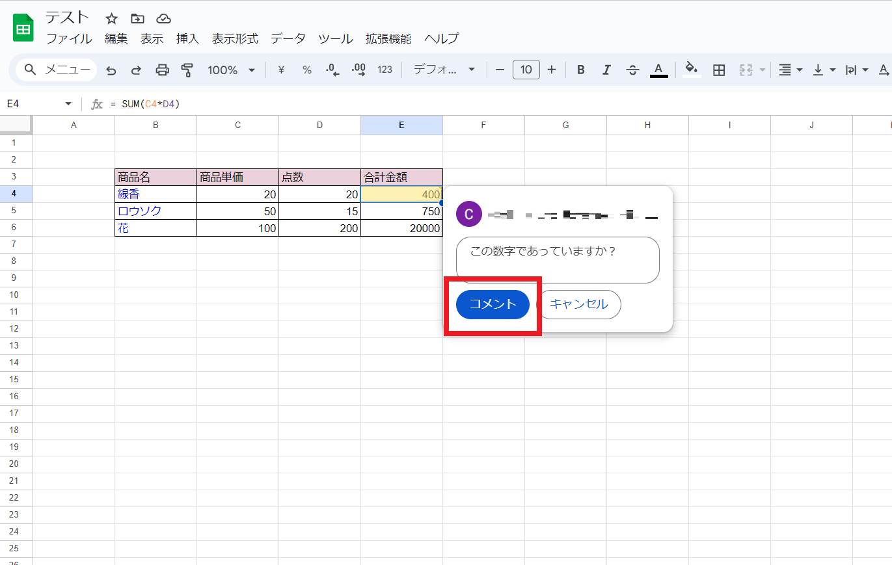The image size is (892, 565).
Task: Expand the デフォ... font dropdown
Action: point(444,70)
